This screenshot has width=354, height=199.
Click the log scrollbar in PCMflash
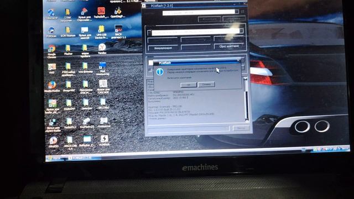[x=246, y=99]
